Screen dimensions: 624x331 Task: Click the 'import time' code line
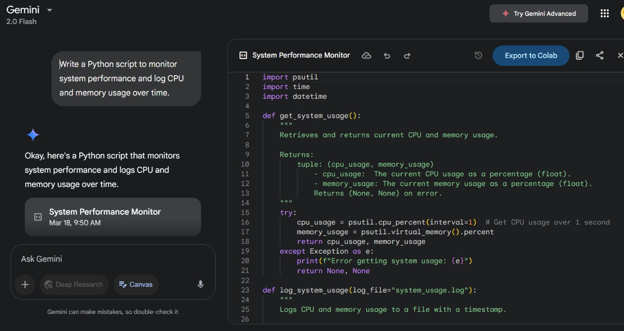pyautogui.click(x=286, y=87)
